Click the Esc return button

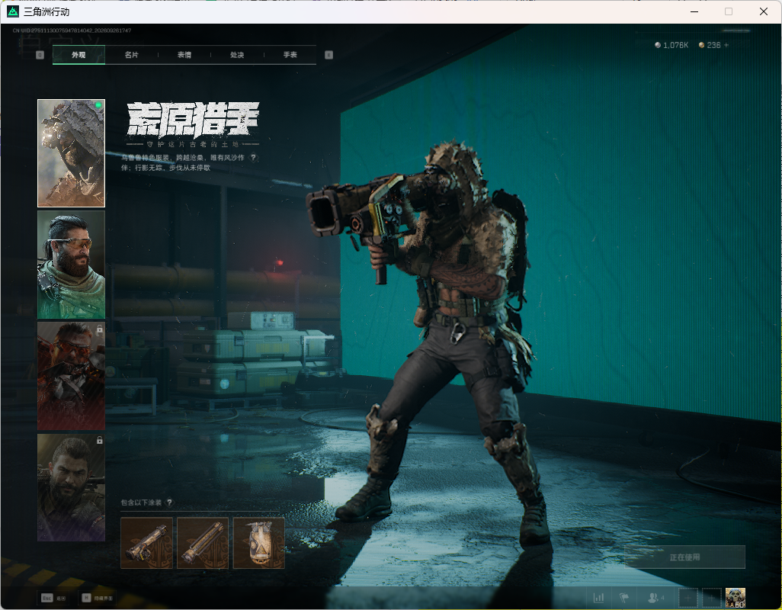click(53, 598)
